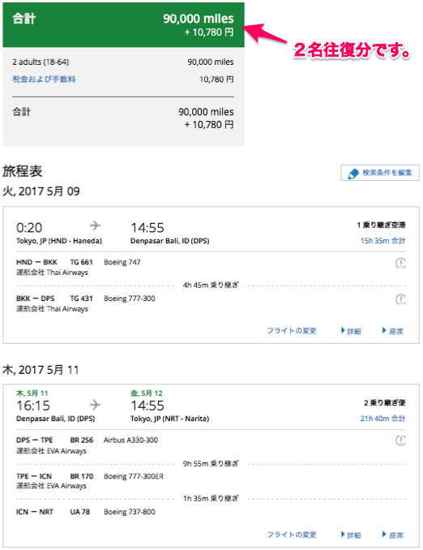Click the 検索条件を編集 edit button
The image size is (423, 550).
coord(380,173)
